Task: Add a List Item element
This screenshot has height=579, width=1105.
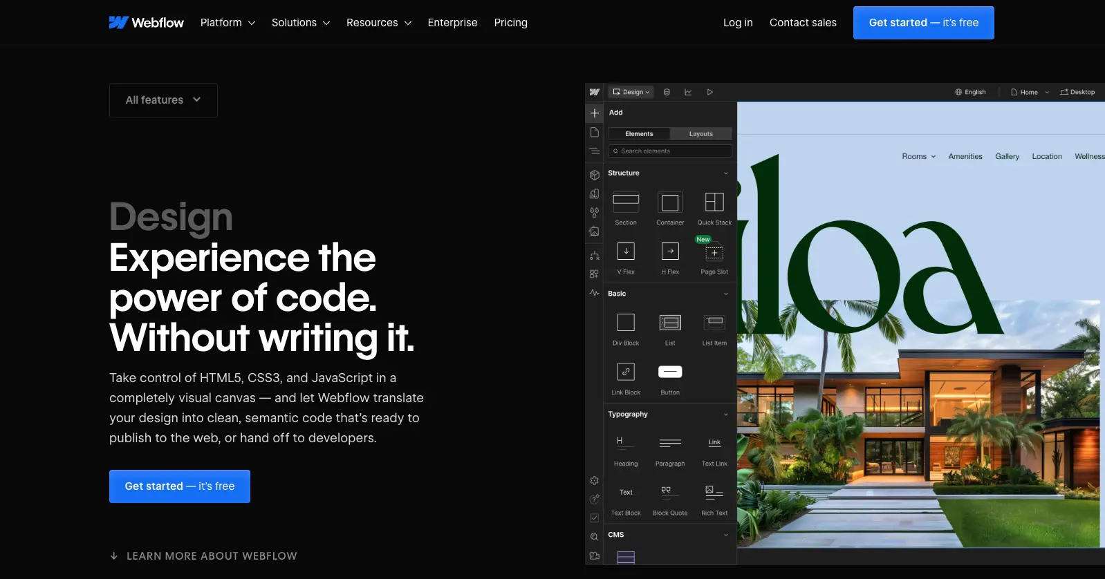Action: click(x=714, y=329)
